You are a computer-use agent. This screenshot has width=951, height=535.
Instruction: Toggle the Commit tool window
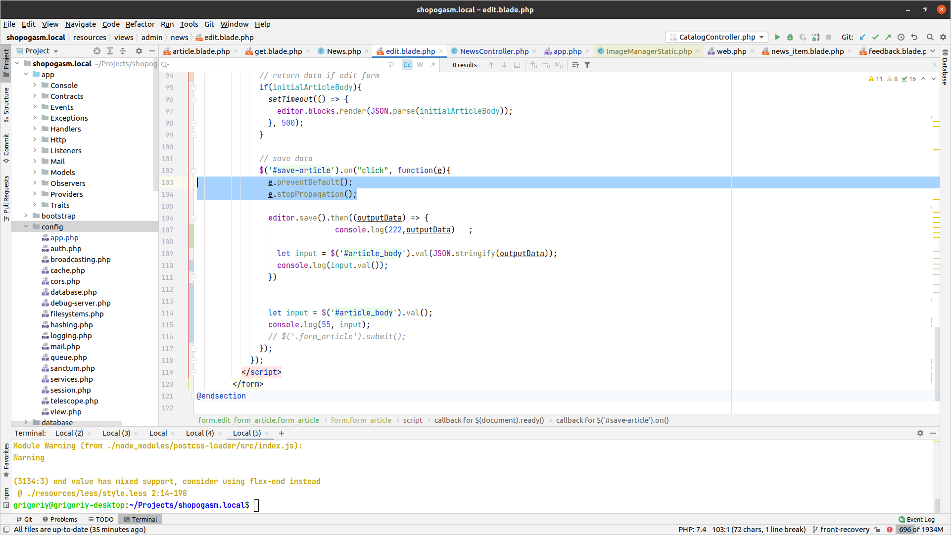[6, 148]
